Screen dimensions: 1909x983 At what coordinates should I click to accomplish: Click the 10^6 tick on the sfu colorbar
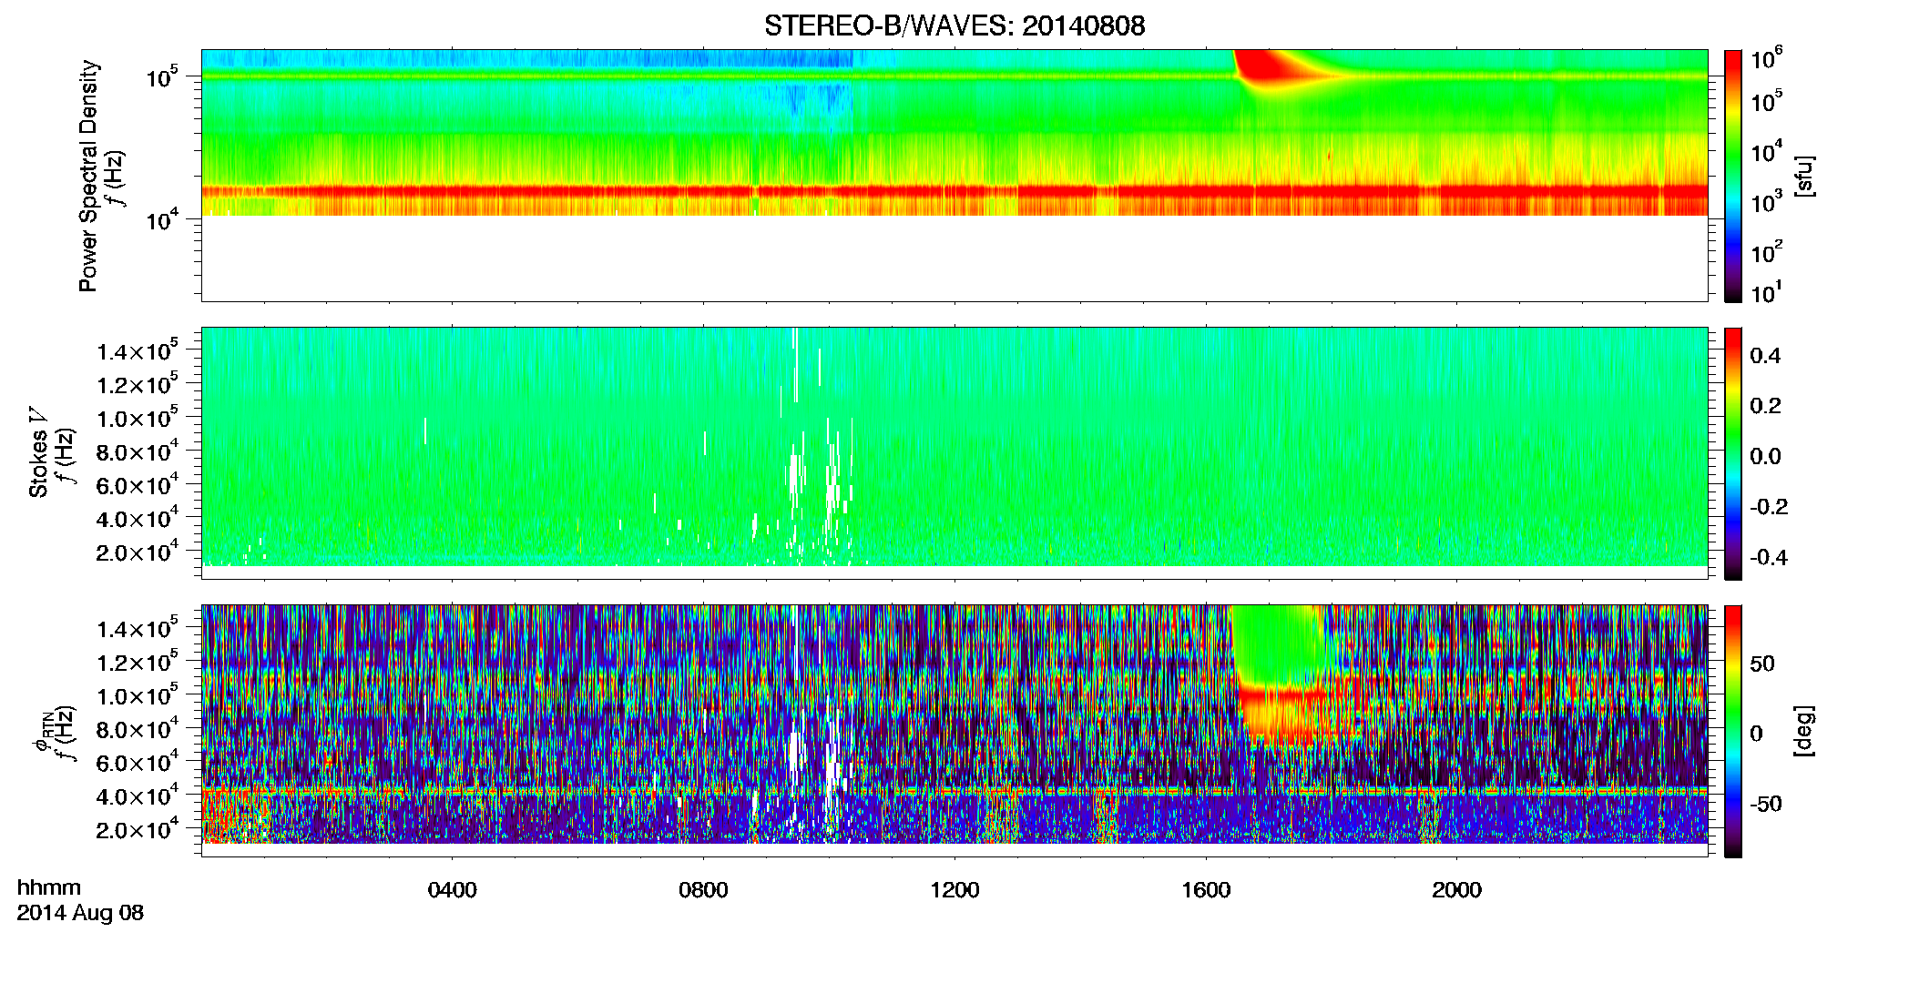click(1766, 60)
